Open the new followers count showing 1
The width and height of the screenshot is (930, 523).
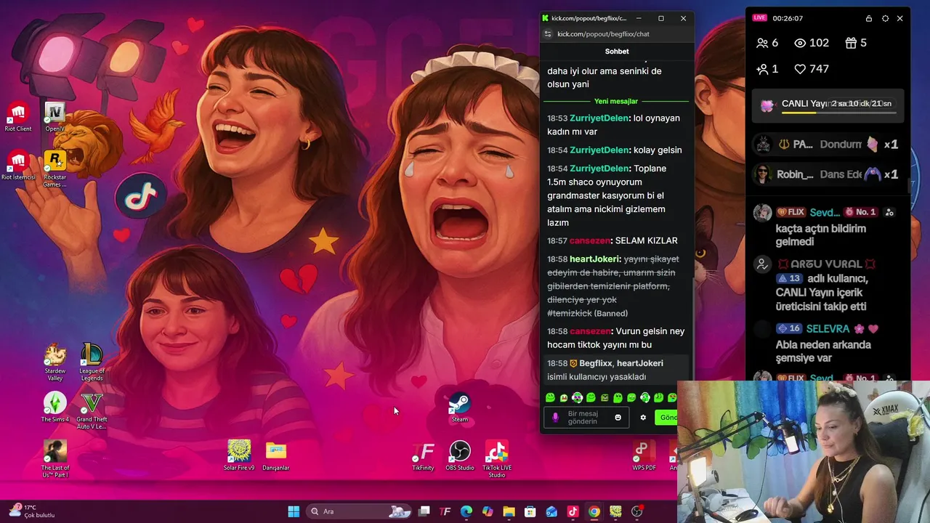tap(767, 69)
